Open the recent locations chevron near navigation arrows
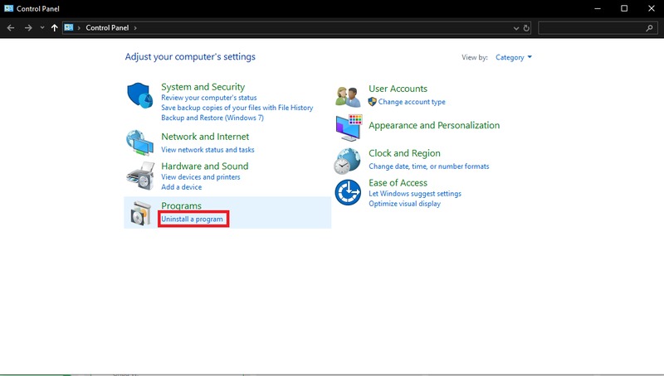Screen dimensions: 664x376 [x=42, y=27]
